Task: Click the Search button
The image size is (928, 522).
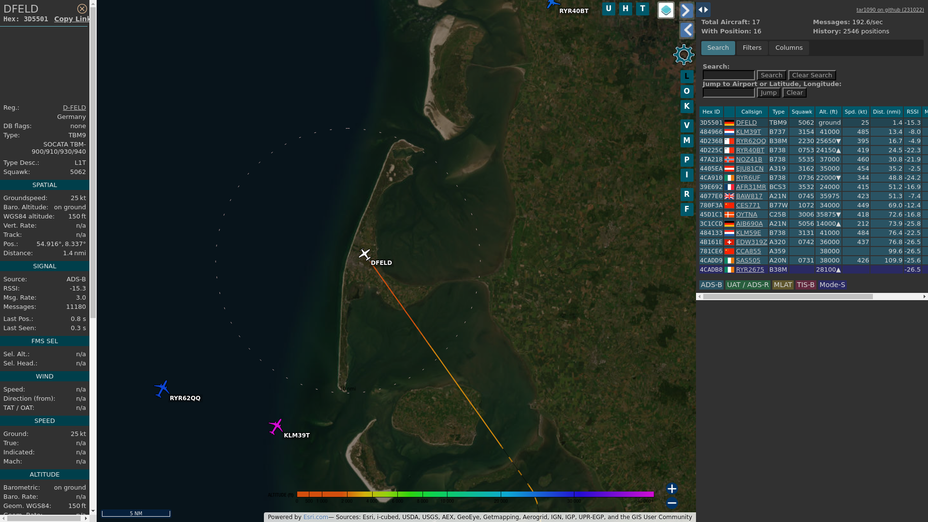Action: point(771,75)
